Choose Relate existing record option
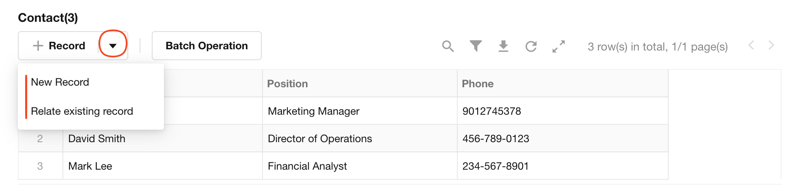This screenshot has height=185, width=788. 82,111
